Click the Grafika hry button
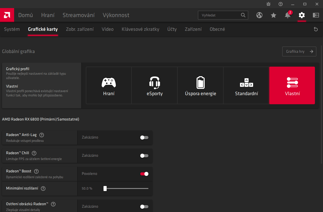 (299, 51)
